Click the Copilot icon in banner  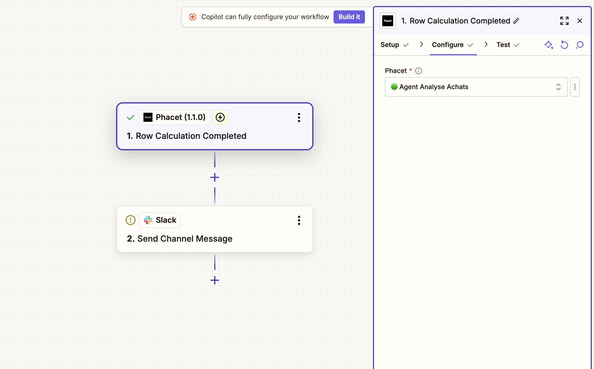pyautogui.click(x=193, y=17)
